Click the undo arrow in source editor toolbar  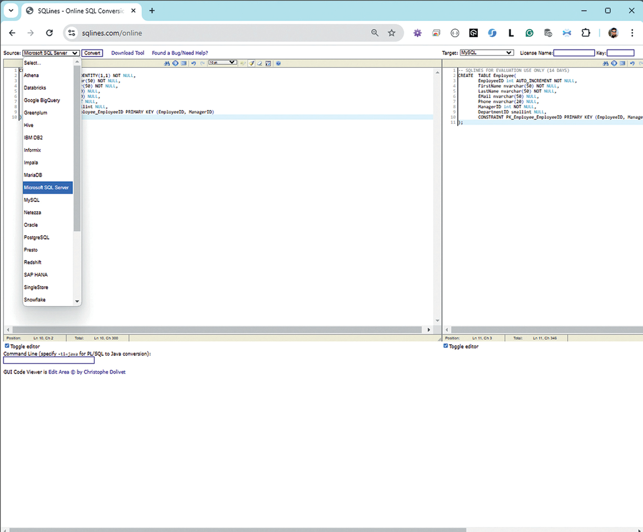(193, 63)
